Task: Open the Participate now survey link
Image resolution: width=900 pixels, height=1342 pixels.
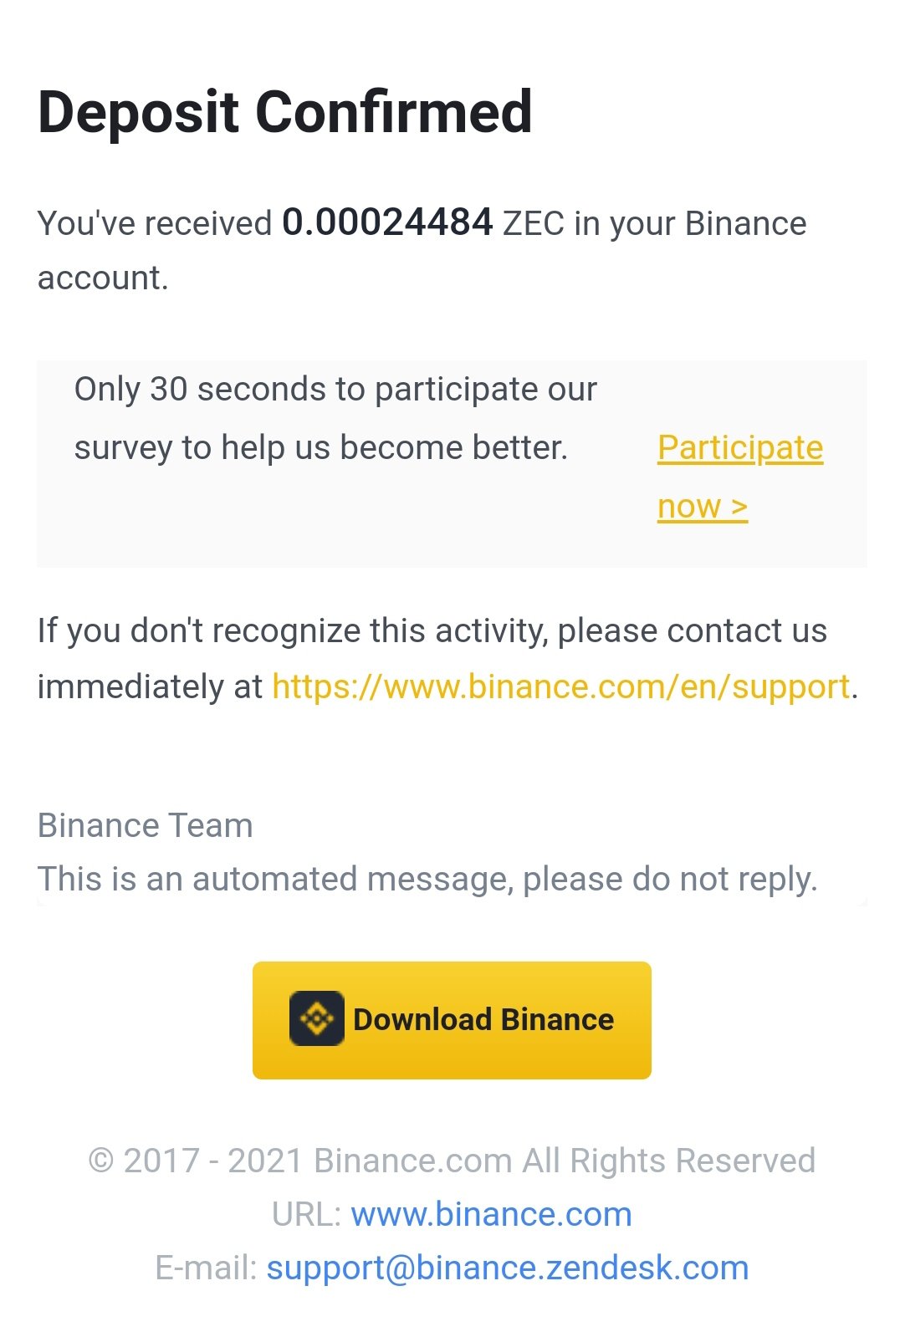Action: tap(740, 477)
